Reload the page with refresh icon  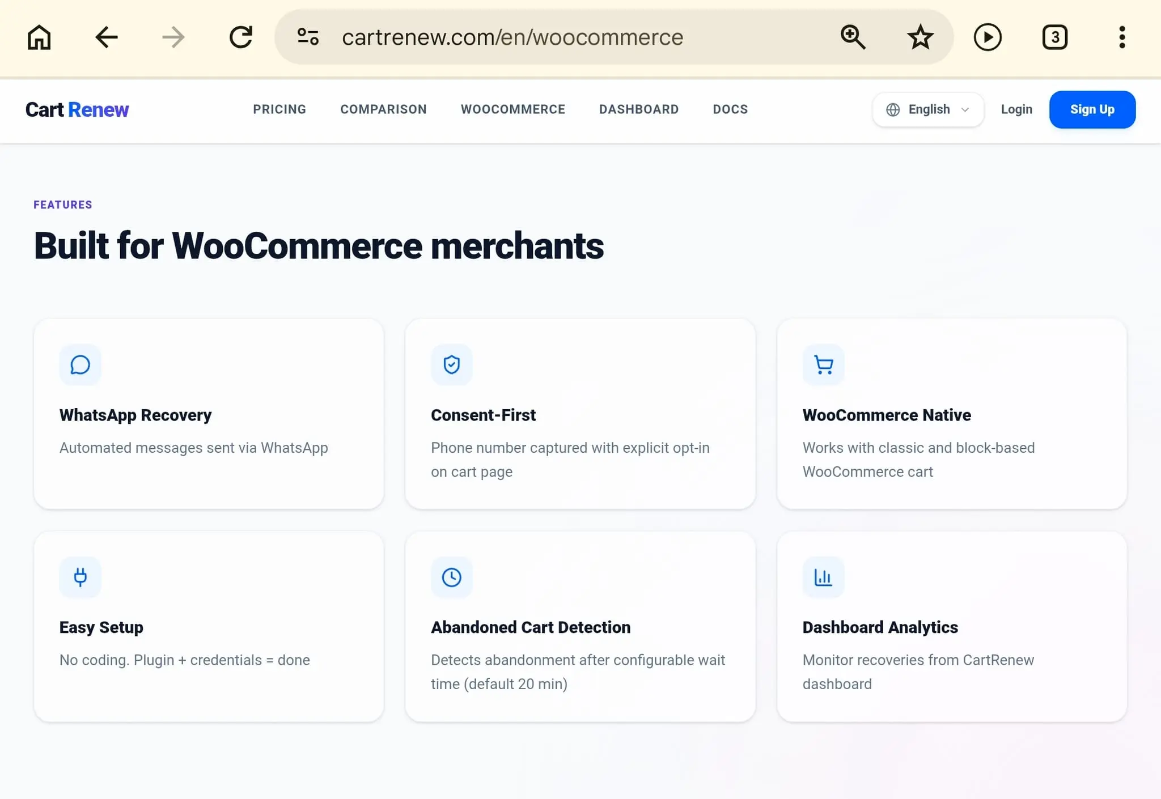click(240, 37)
